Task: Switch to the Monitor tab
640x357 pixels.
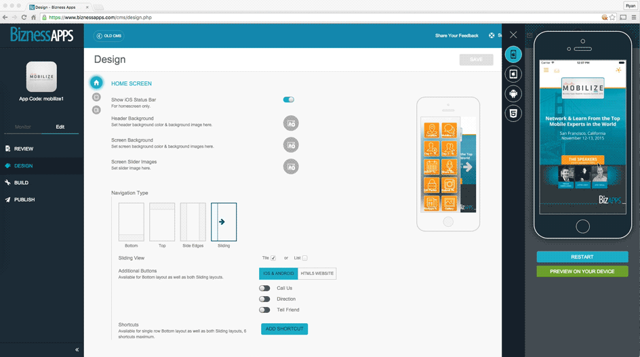Action: [x=23, y=127]
